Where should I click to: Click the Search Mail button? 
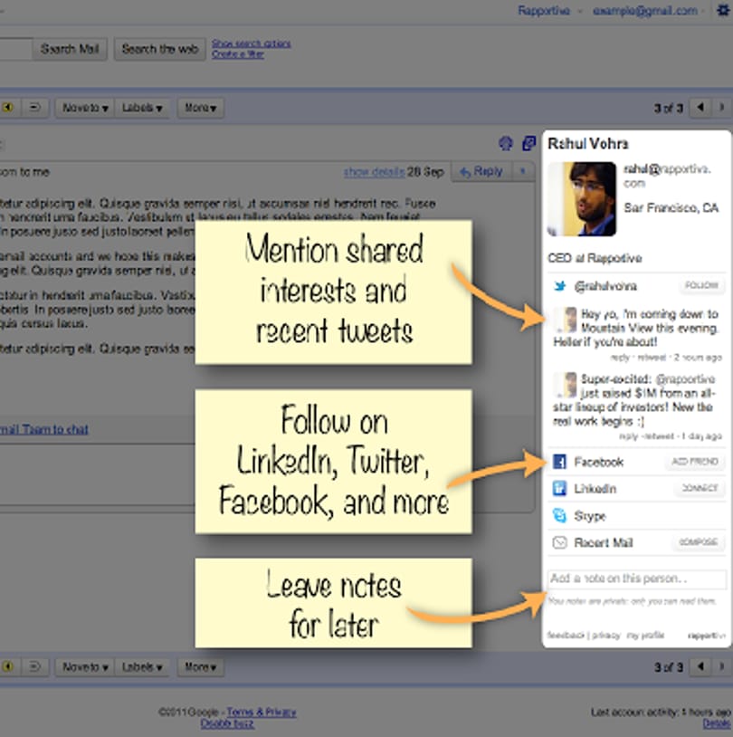coord(70,49)
